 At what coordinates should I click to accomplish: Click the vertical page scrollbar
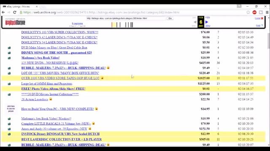click(x=268, y=41)
